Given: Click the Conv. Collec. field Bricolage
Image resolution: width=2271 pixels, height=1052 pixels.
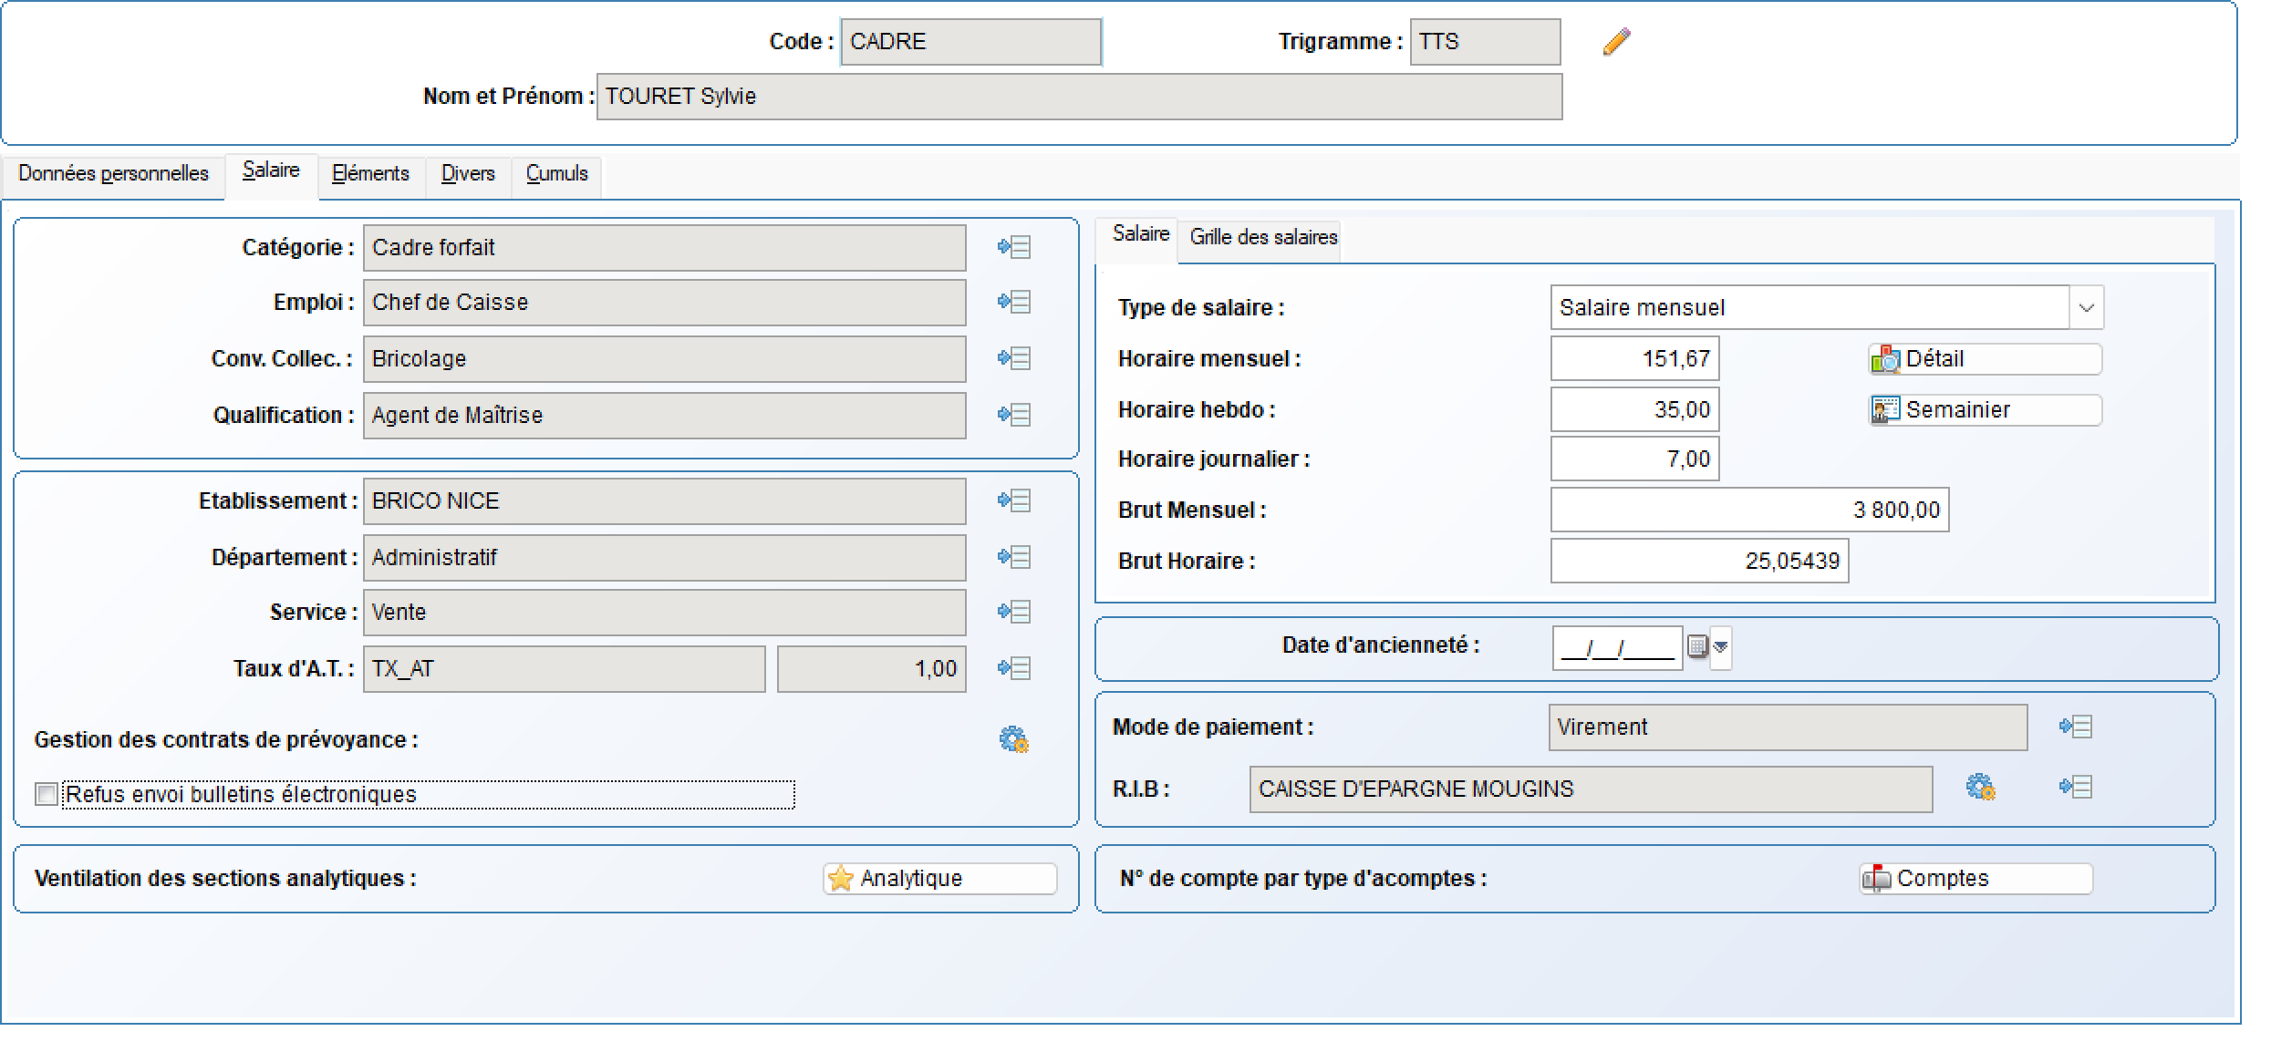Looking at the screenshot, I should [x=665, y=359].
